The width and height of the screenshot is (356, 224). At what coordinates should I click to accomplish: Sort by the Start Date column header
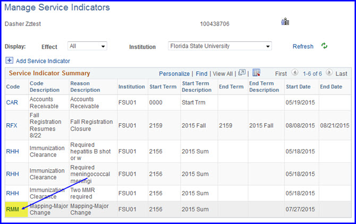coord(298,87)
